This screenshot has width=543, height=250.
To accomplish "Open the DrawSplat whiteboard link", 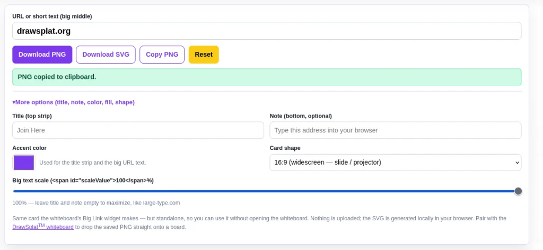I will pos(43,227).
